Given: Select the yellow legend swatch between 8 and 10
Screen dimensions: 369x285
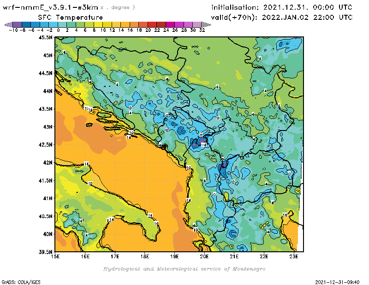Looking at the screenshot, I should coord(98,24).
